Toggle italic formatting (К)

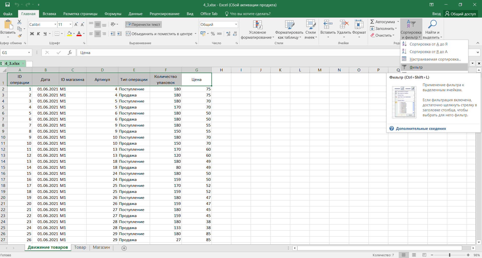pyautogui.click(x=39, y=34)
